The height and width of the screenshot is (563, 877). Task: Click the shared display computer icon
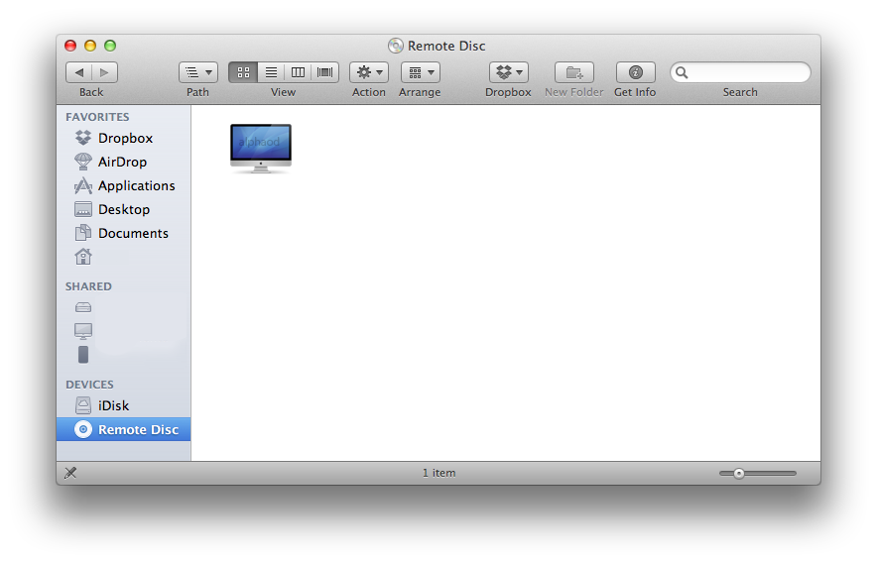coord(83,331)
